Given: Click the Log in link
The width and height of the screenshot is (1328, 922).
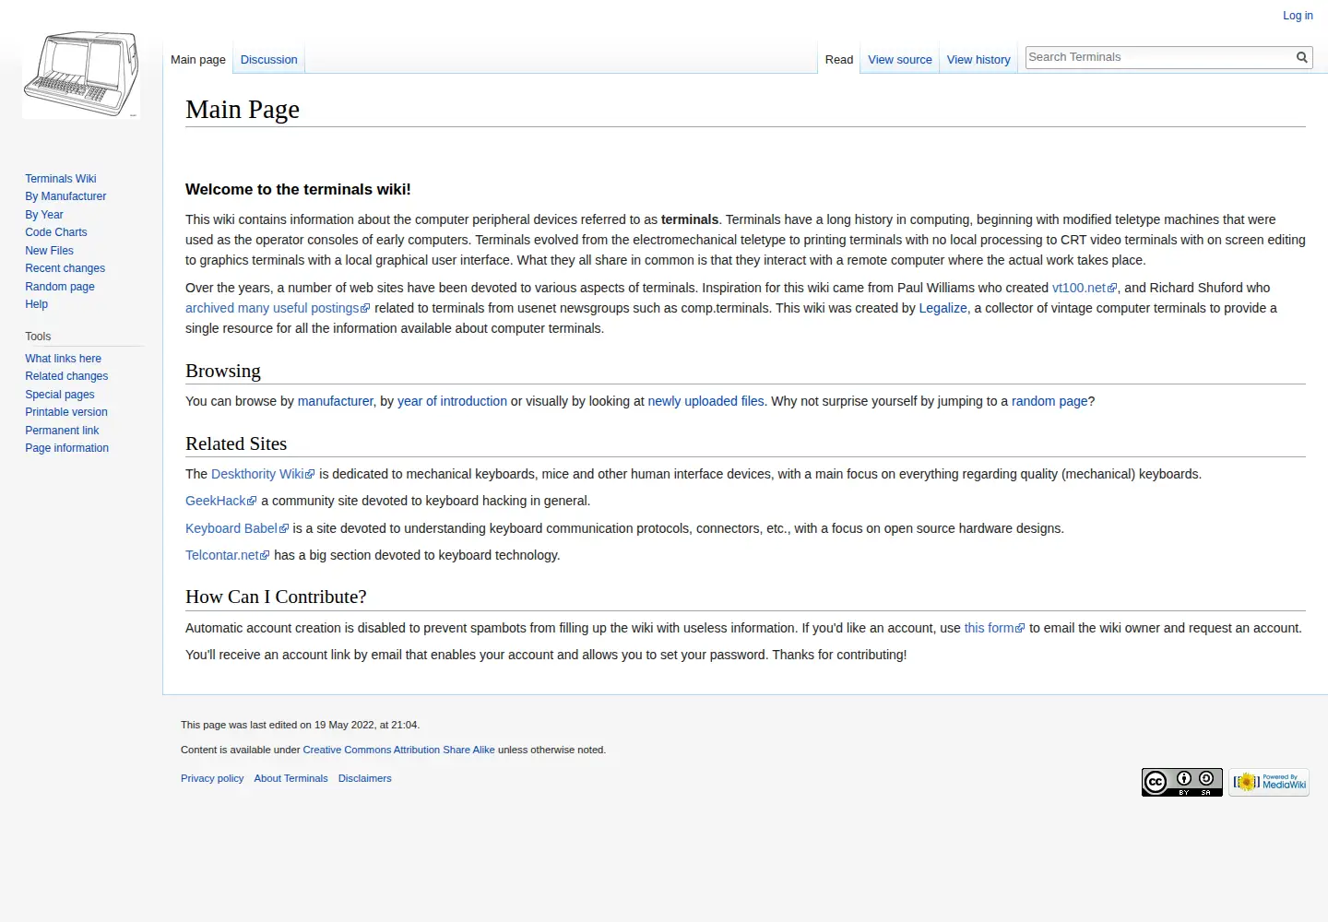Looking at the screenshot, I should [1298, 16].
